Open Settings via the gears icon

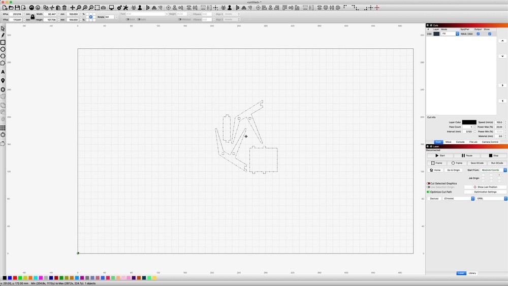point(119,8)
